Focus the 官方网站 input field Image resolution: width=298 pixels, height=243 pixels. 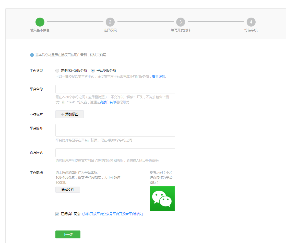coord(115,153)
